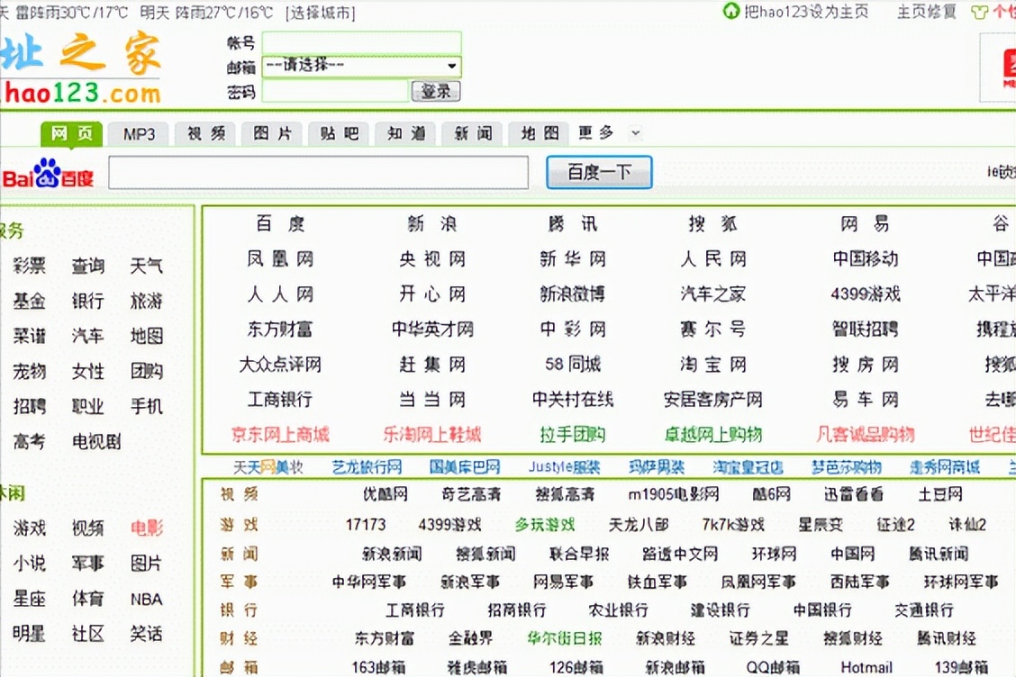Screen dimensions: 1016x677
Task: Open 联合早报 in the 新闻 row
Action: coord(579,554)
